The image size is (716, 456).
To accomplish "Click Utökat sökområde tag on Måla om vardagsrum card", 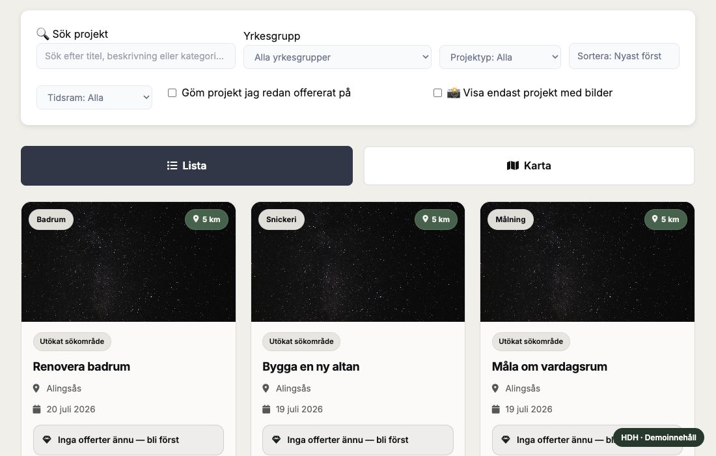I will point(531,341).
